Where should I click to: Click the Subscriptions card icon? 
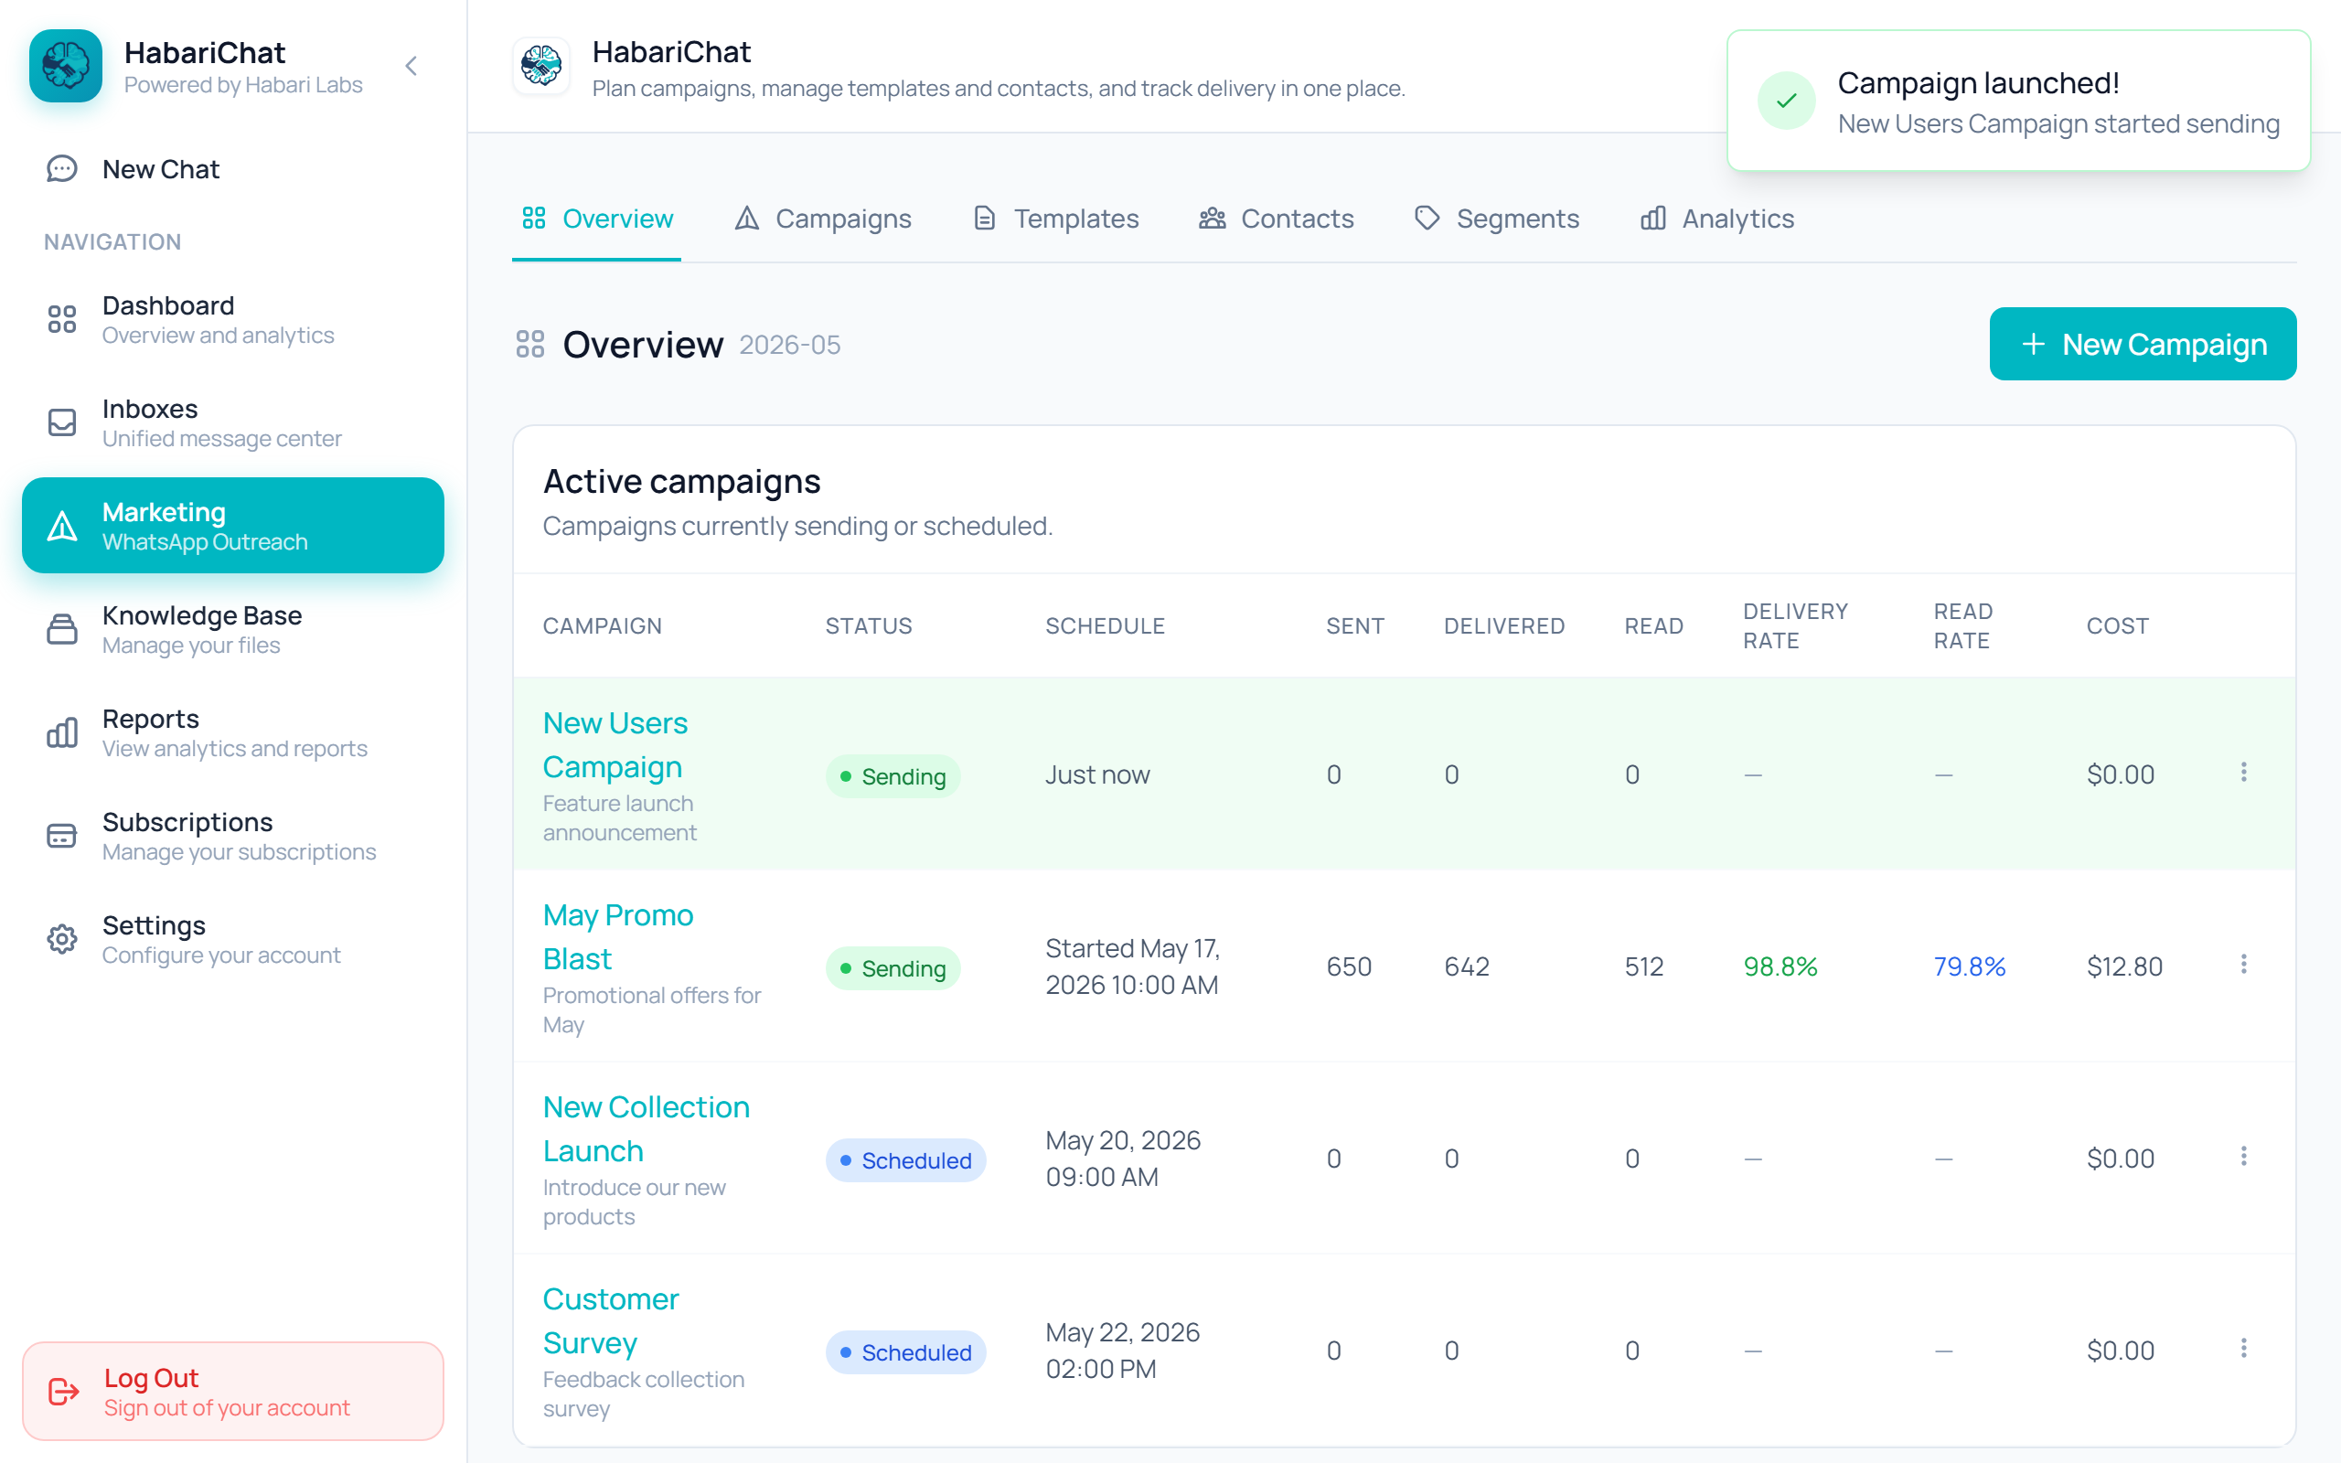click(x=62, y=836)
